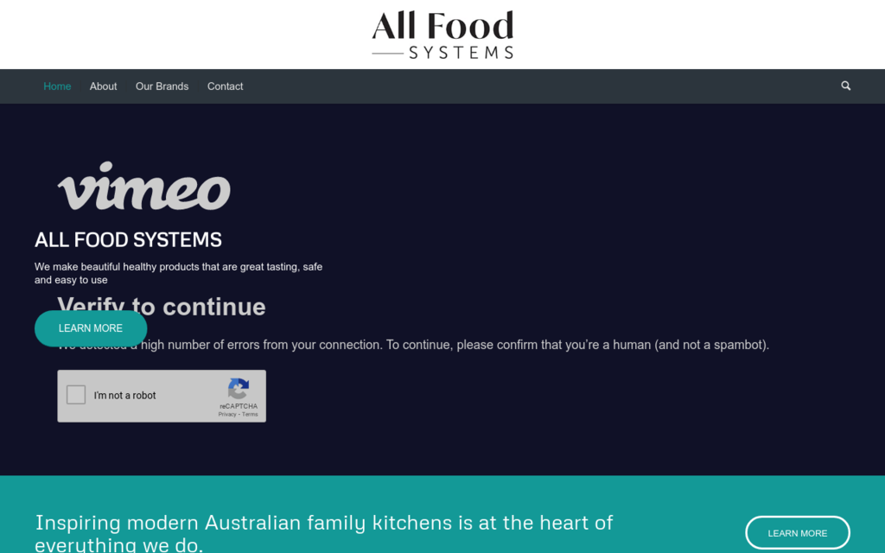Click the spambot verification message paragraph
885x553 pixels.
click(484, 345)
